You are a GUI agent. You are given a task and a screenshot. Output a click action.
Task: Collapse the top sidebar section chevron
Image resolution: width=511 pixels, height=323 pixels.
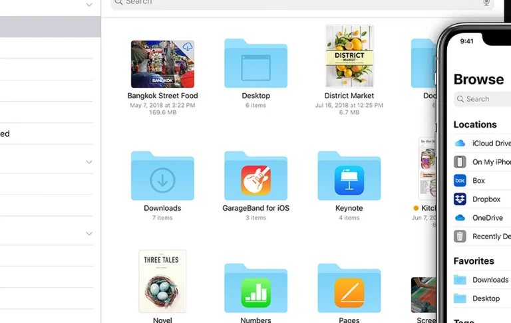click(89, 5)
